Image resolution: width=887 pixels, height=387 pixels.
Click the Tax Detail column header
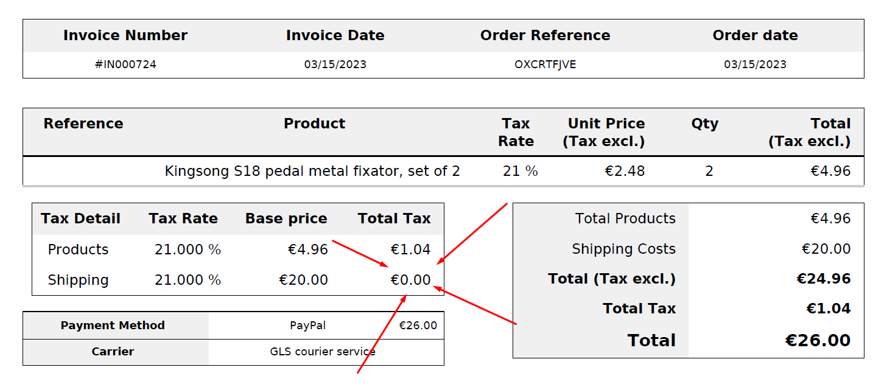point(80,218)
